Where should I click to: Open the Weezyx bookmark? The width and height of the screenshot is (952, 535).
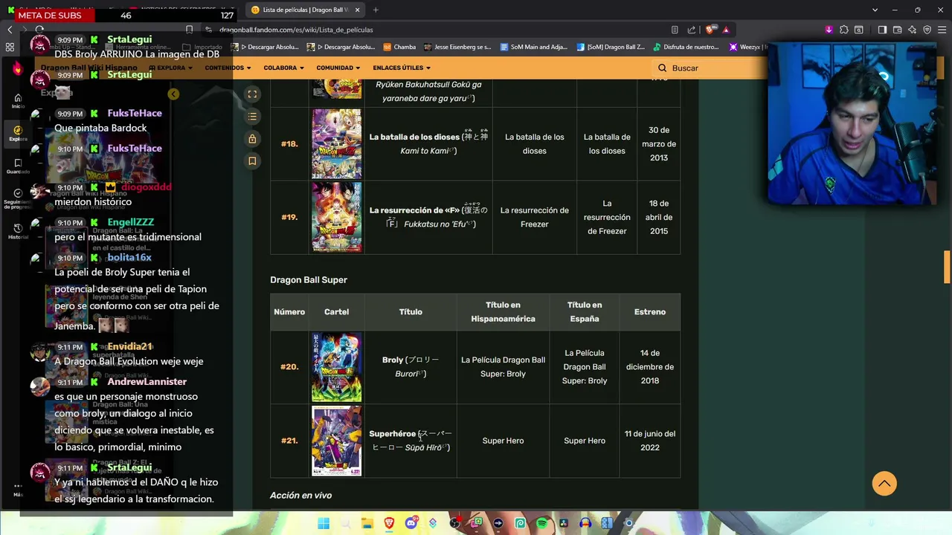pos(747,47)
